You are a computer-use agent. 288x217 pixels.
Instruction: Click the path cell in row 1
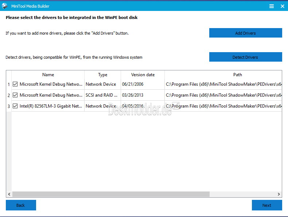click(x=223, y=84)
